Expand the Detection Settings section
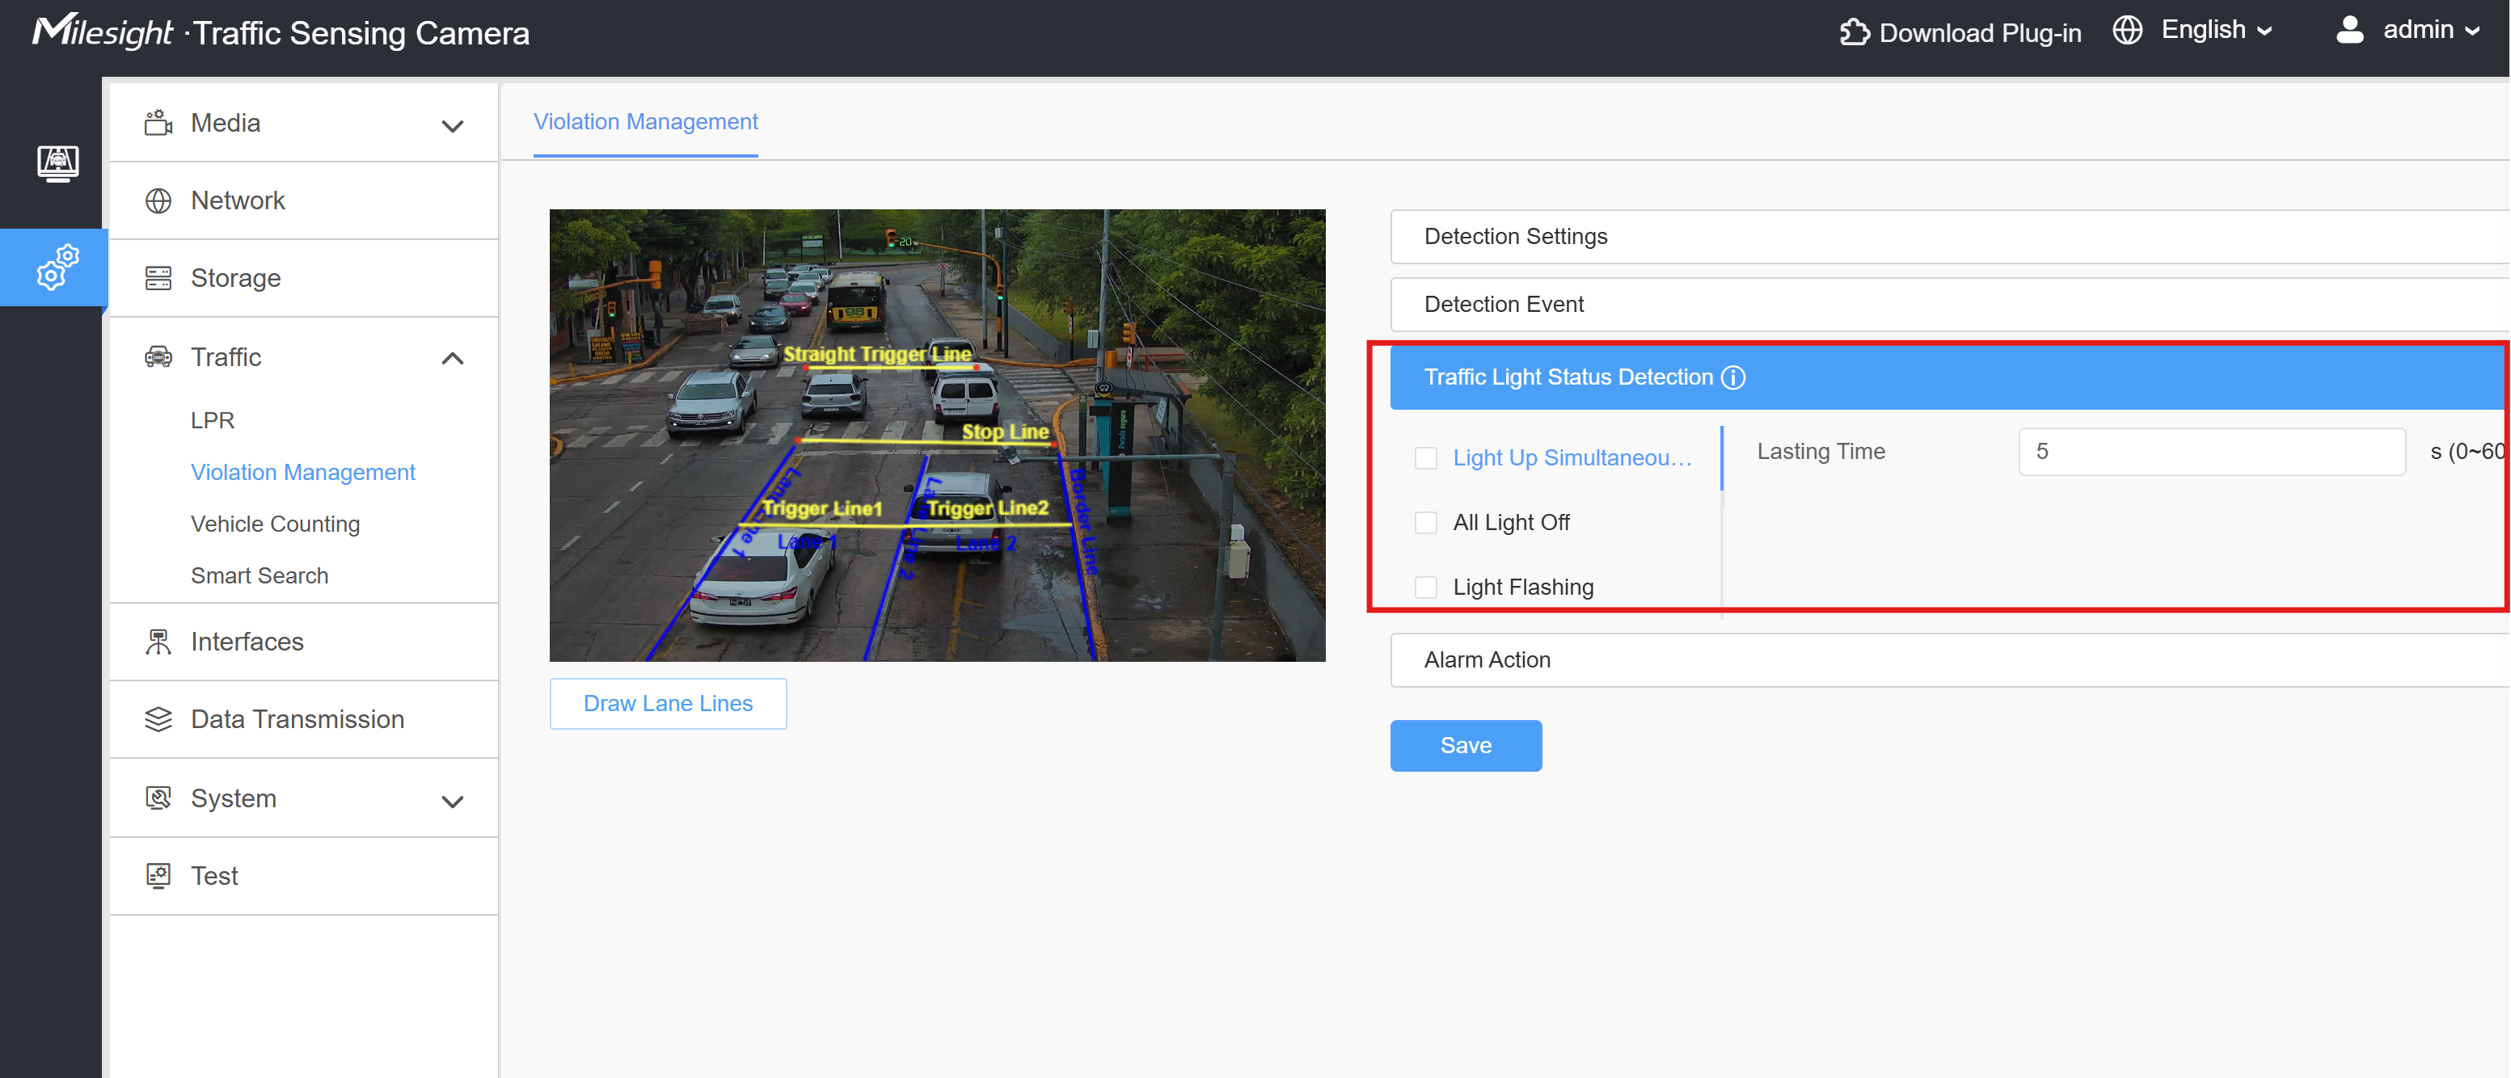 [x=1949, y=237]
